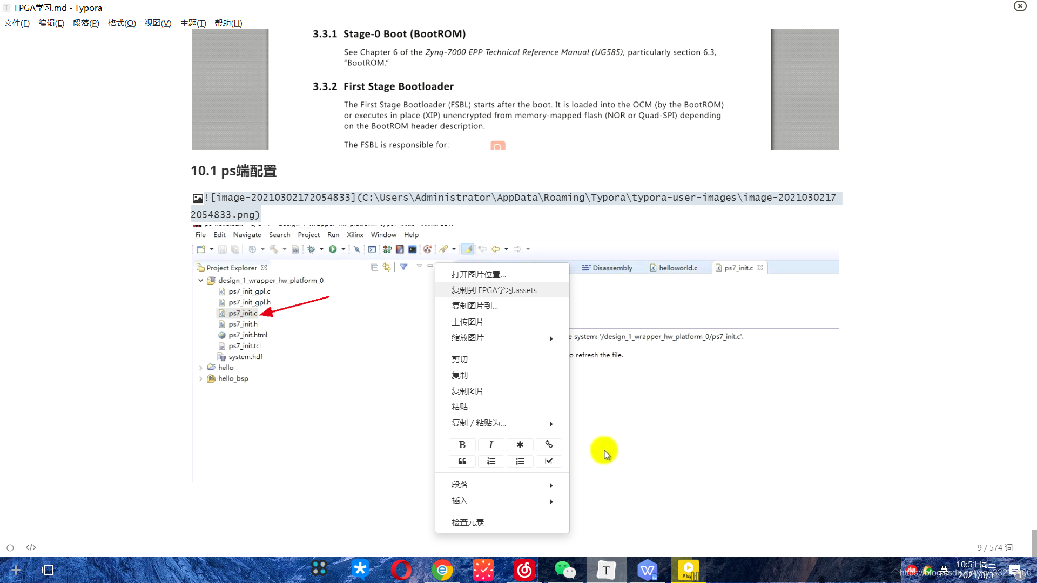Open the green e browser on taskbar
This screenshot has height=583, width=1037.
[442, 570]
